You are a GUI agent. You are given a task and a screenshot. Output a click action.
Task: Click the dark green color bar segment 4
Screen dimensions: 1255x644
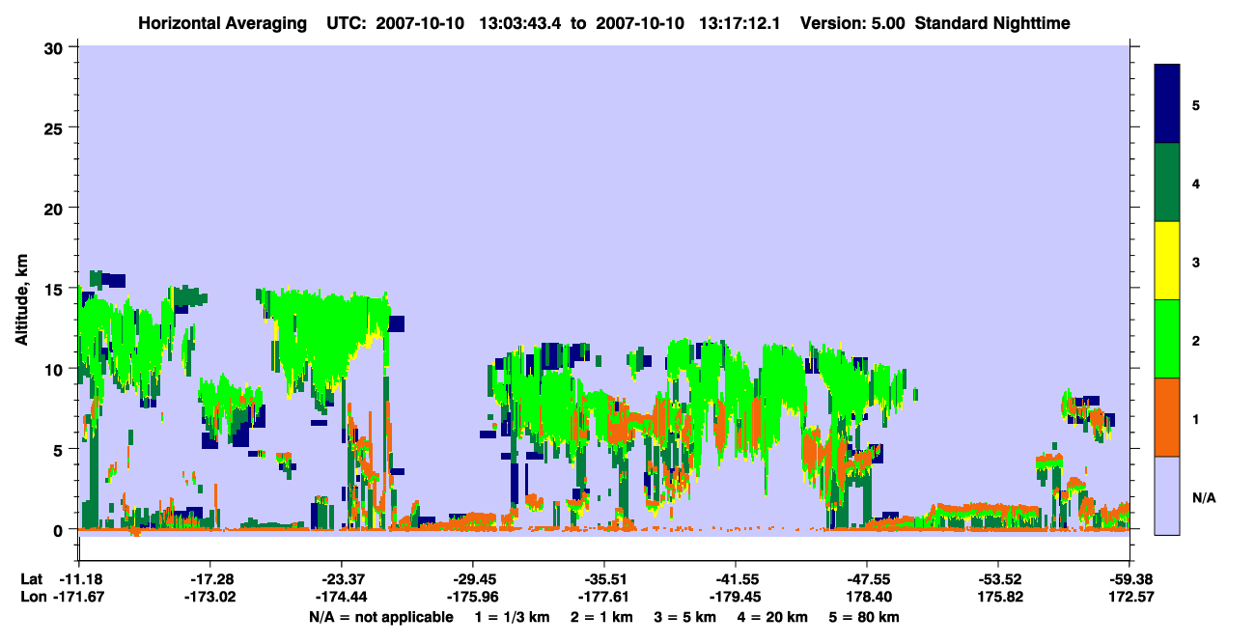tap(1167, 182)
